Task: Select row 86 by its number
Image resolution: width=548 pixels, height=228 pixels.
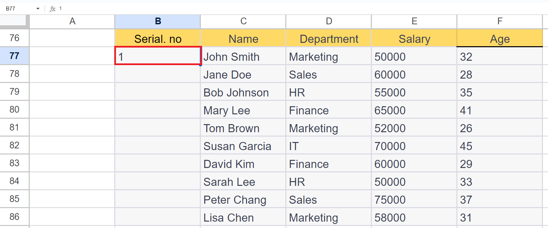Action: [x=14, y=217]
